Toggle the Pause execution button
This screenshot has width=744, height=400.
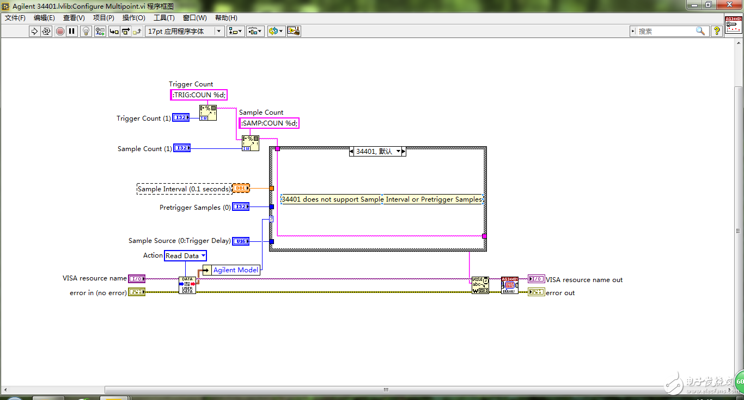(72, 32)
